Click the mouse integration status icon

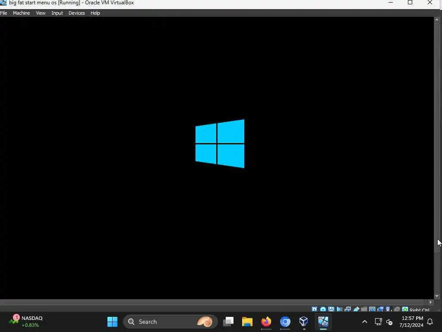[397, 310]
